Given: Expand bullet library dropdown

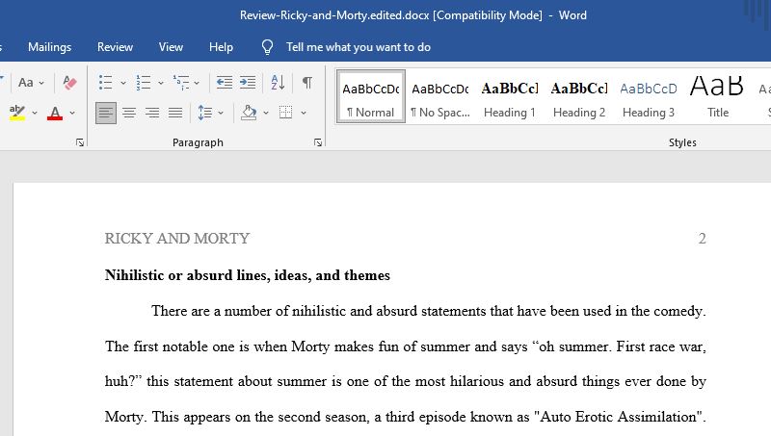Looking at the screenshot, I should click(123, 83).
